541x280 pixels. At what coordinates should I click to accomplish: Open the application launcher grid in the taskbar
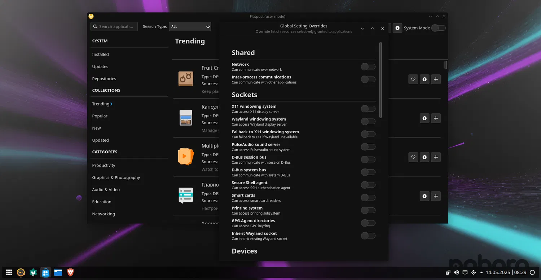click(9, 272)
